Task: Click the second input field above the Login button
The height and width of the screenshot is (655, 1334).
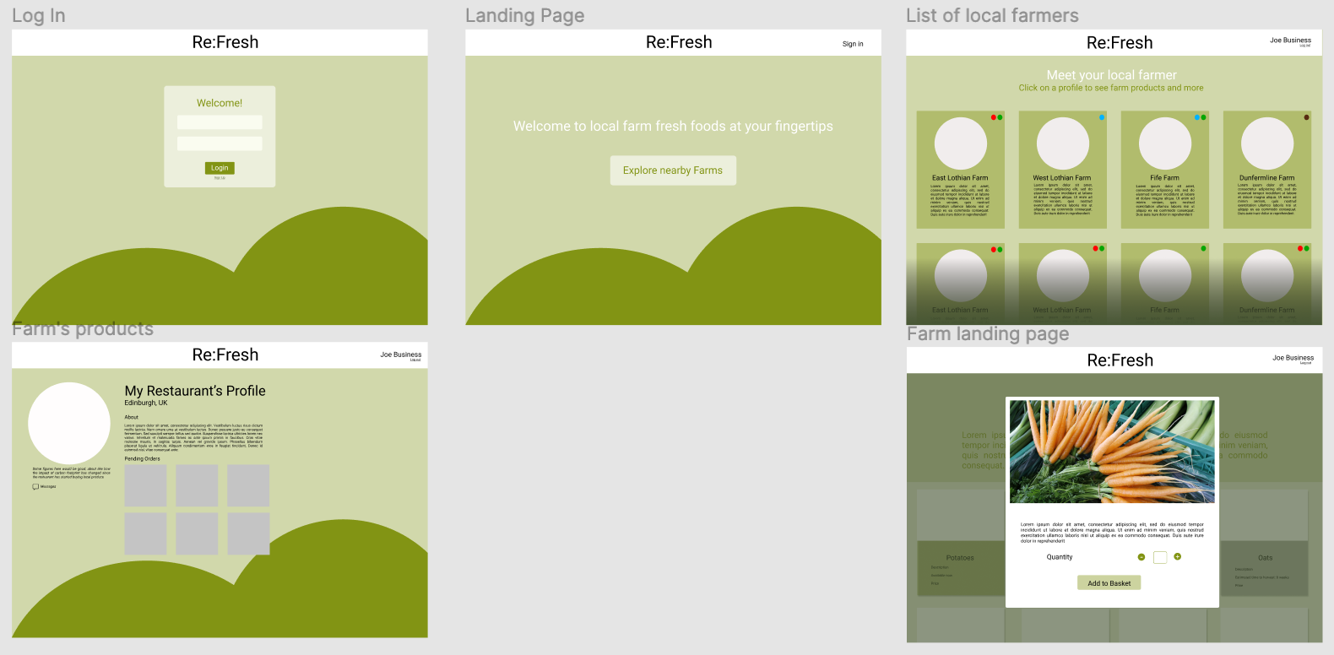Action: click(220, 143)
